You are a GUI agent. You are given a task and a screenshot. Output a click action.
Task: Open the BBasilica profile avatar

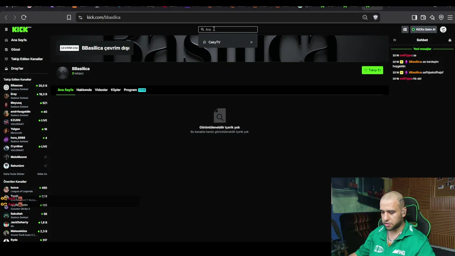click(63, 73)
